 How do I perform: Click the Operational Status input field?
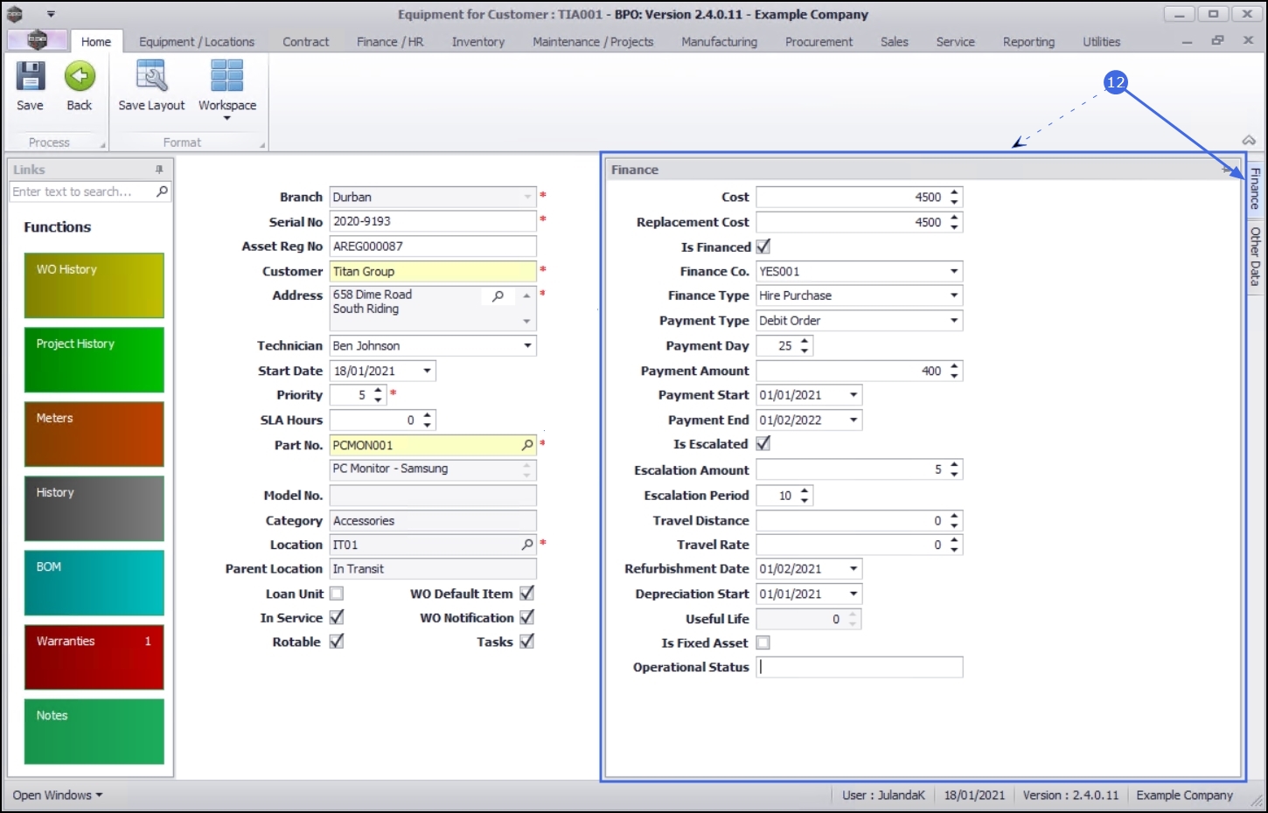(860, 667)
